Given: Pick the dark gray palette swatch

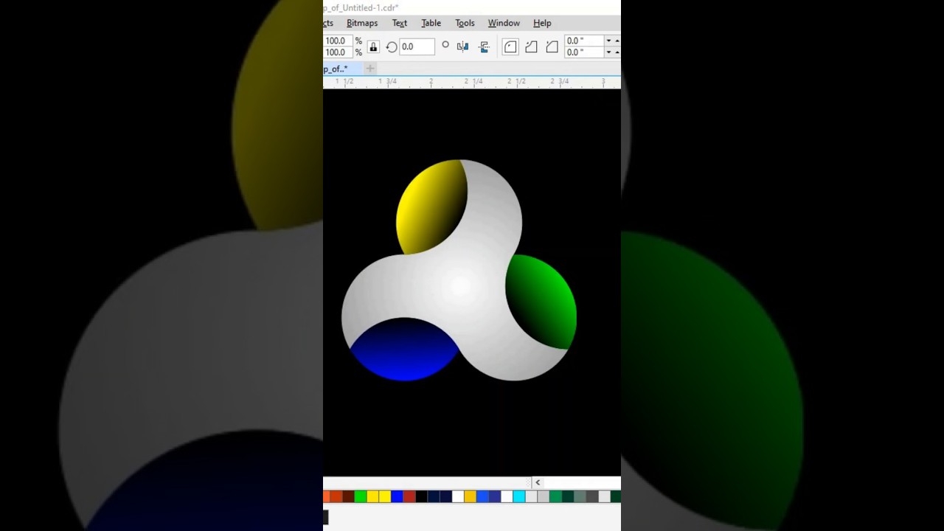Looking at the screenshot, I should 592,497.
